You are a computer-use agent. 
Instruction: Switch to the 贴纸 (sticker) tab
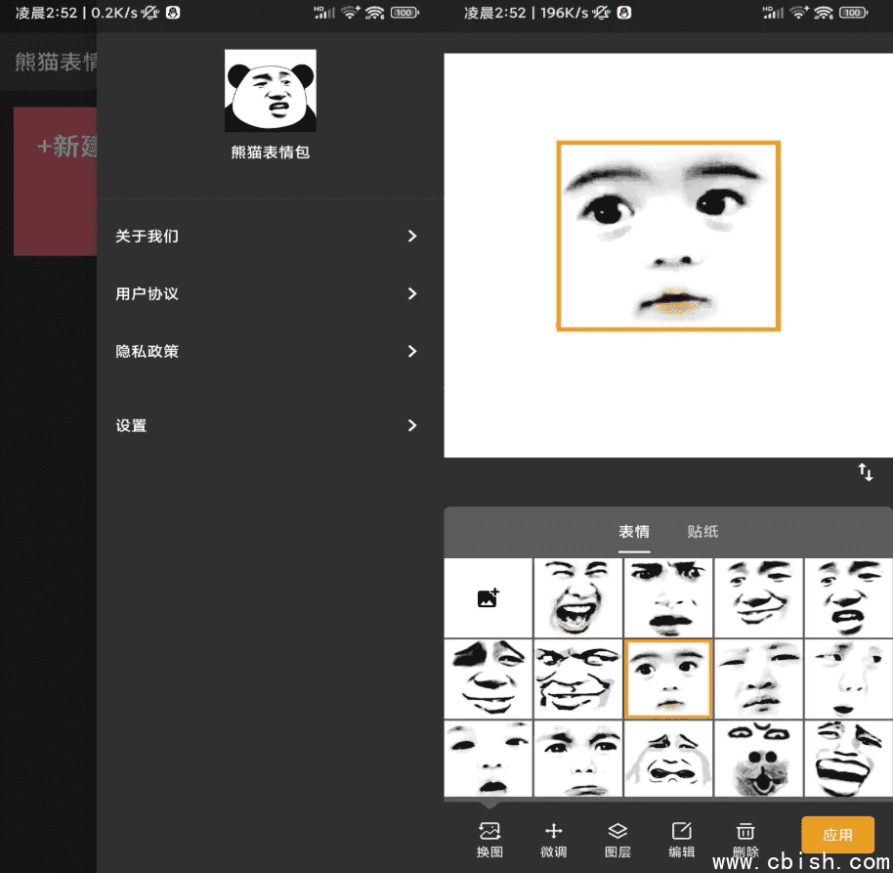click(702, 532)
